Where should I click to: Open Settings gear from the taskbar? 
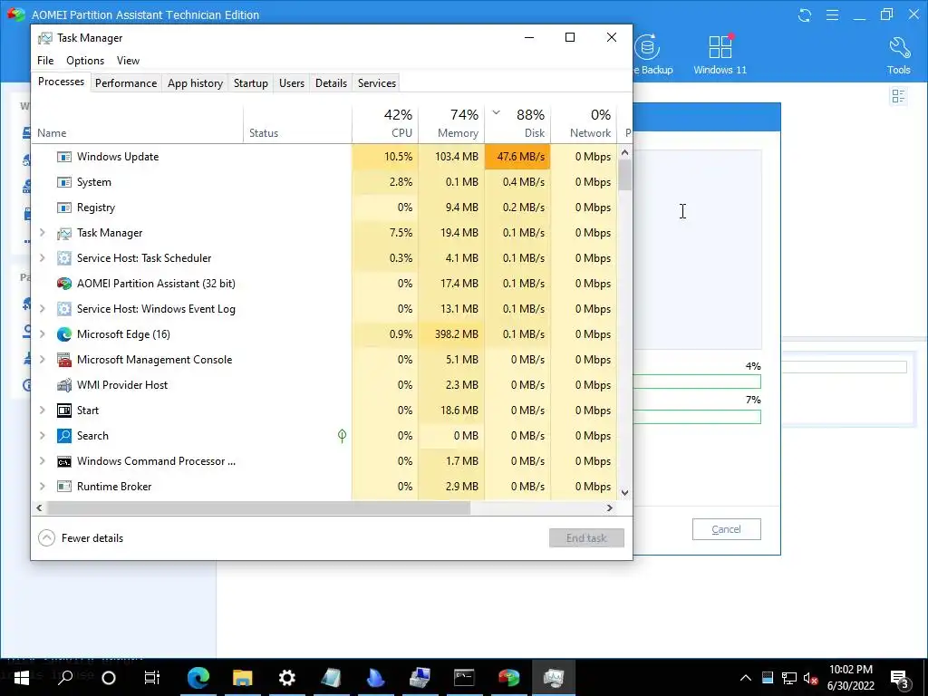[286, 677]
